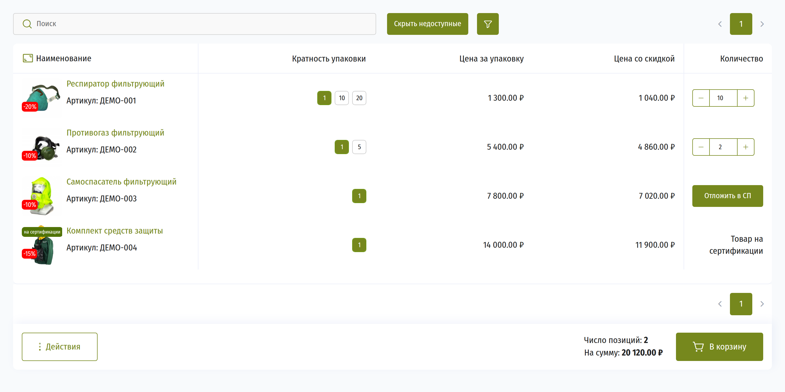Select pack multiple 5 for Противогаз

(359, 147)
